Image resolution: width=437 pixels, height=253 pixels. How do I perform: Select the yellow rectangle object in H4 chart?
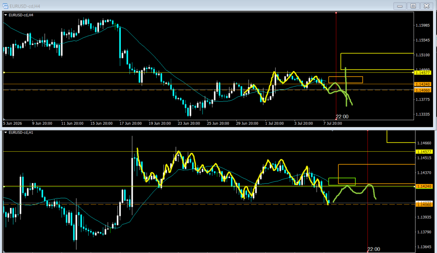[377, 61]
